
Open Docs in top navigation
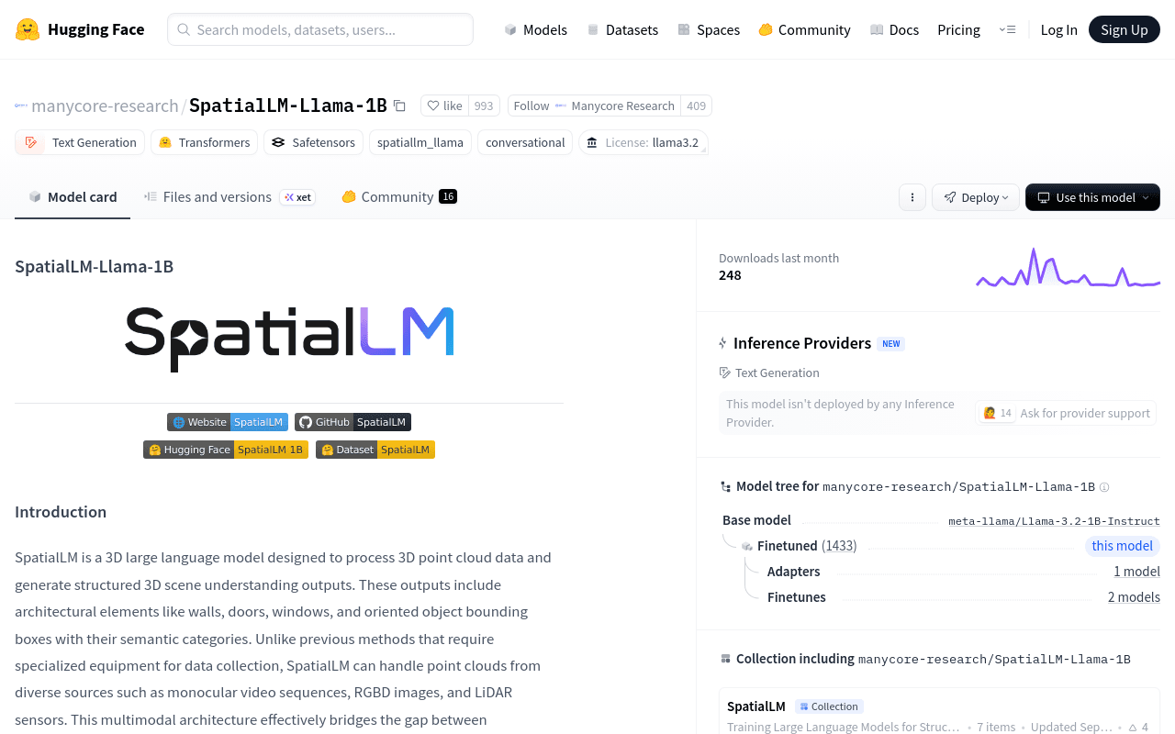tap(894, 29)
